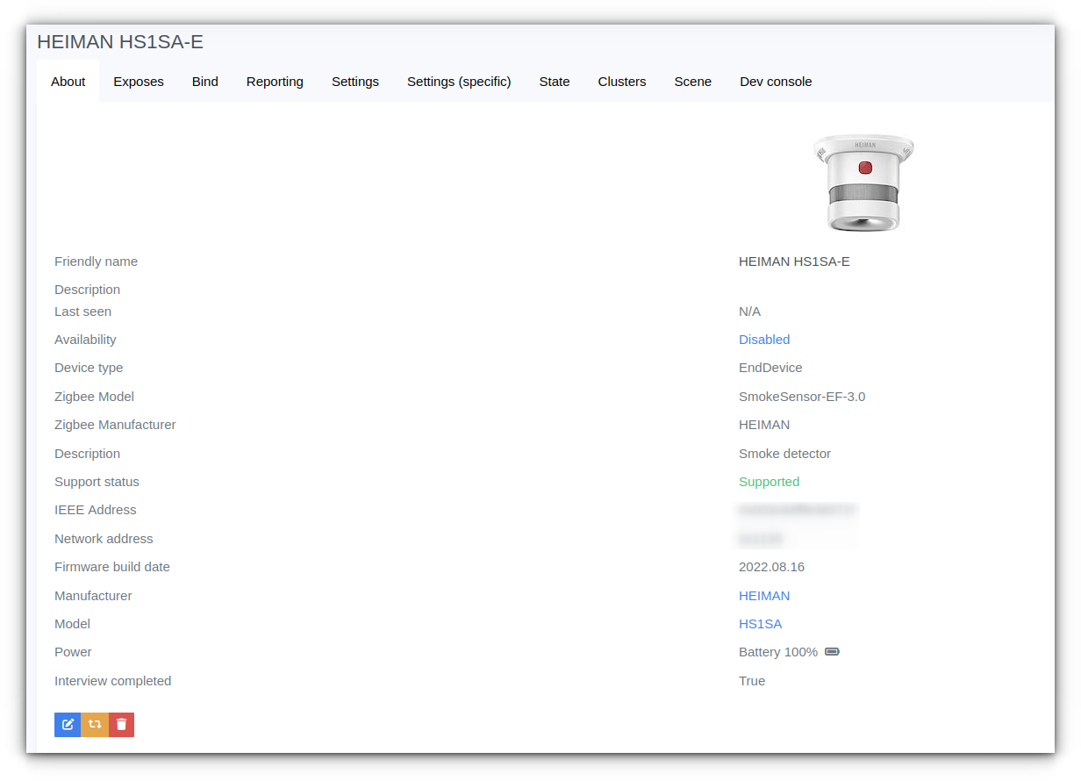Click the Interview completed label
The image size is (1081, 781).
[x=112, y=681]
